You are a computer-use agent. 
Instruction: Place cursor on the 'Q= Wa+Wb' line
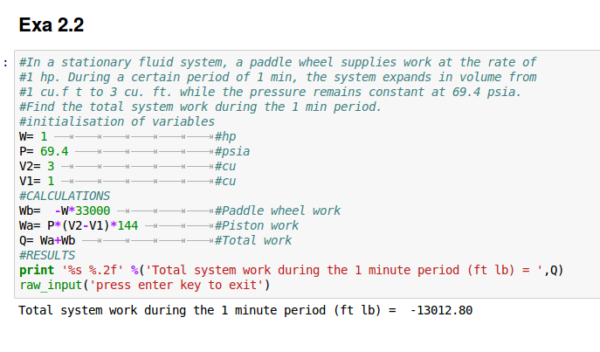47,240
